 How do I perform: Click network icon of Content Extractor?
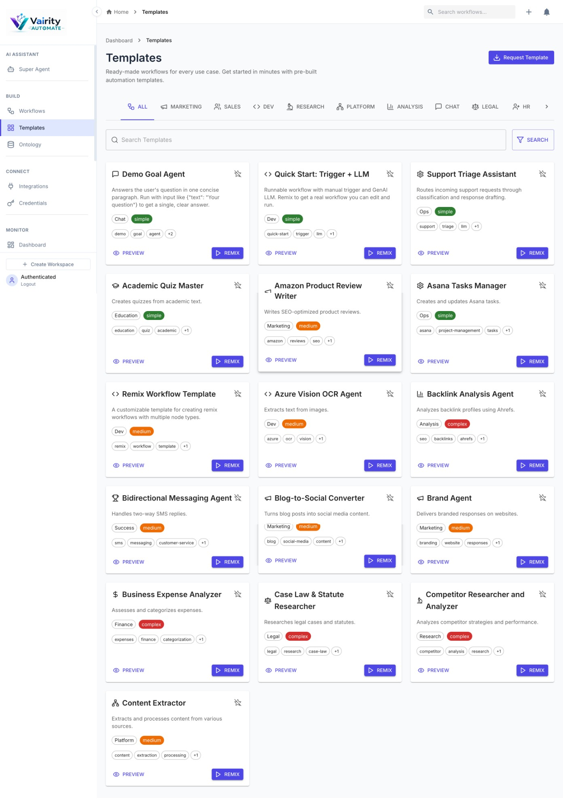115,703
